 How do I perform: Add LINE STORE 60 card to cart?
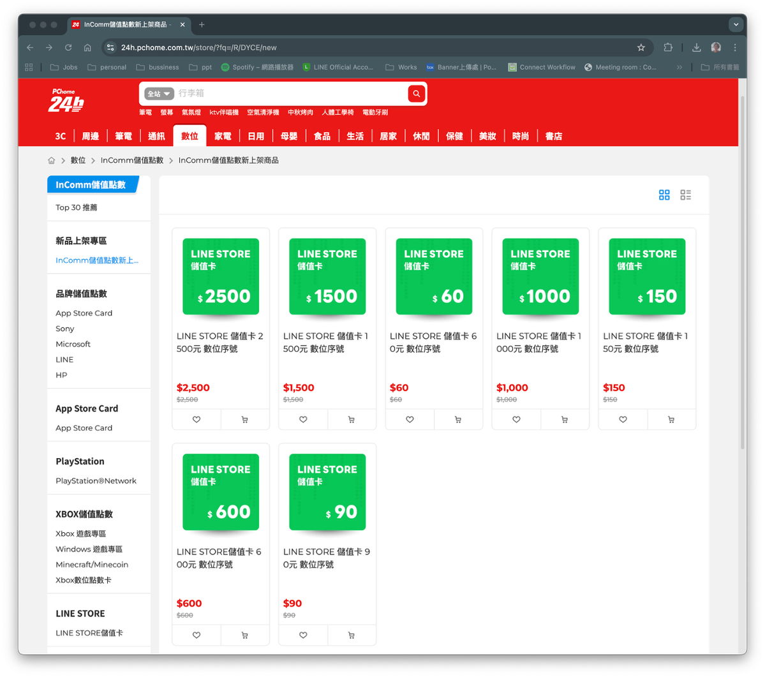click(457, 419)
